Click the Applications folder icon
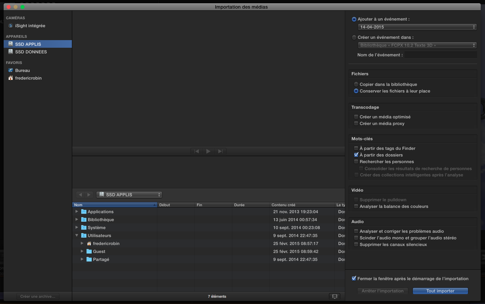Viewport: 485px width, 304px height. pos(84,212)
